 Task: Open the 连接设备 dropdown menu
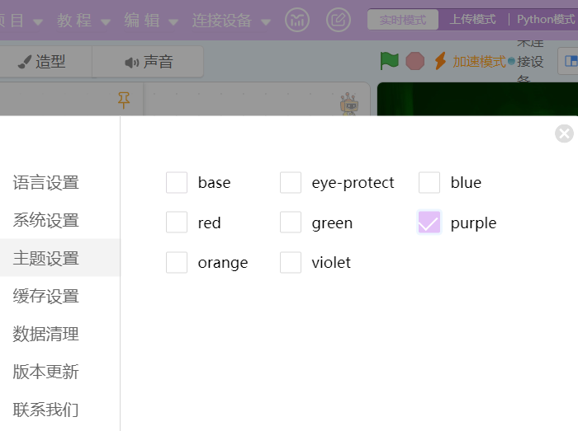point(231,21)
